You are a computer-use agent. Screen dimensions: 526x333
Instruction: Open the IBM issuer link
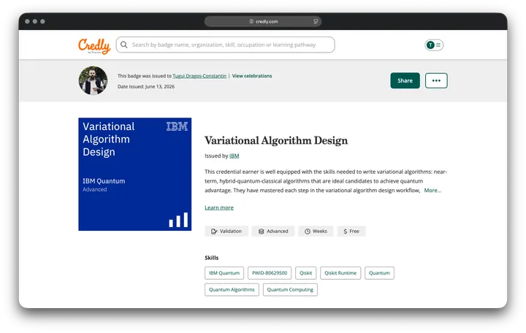[235, 156]
